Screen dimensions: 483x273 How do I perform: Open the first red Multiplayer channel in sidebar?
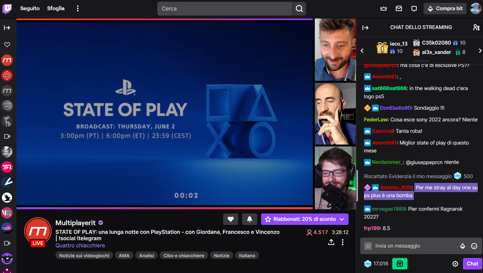7,60
